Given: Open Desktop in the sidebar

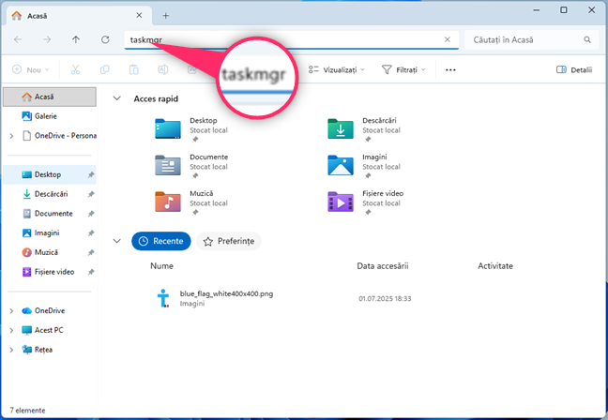Looking at the screenshot, I should pyautogui.click(x=50, y=174).
